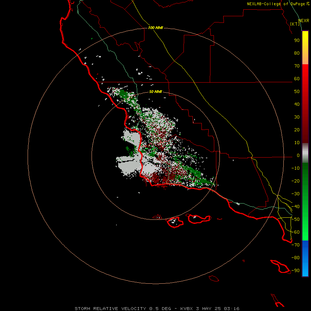Screen dimensions: 311x311
Task: Click the 50 value on the velocity scale
Action: [297, 92]
